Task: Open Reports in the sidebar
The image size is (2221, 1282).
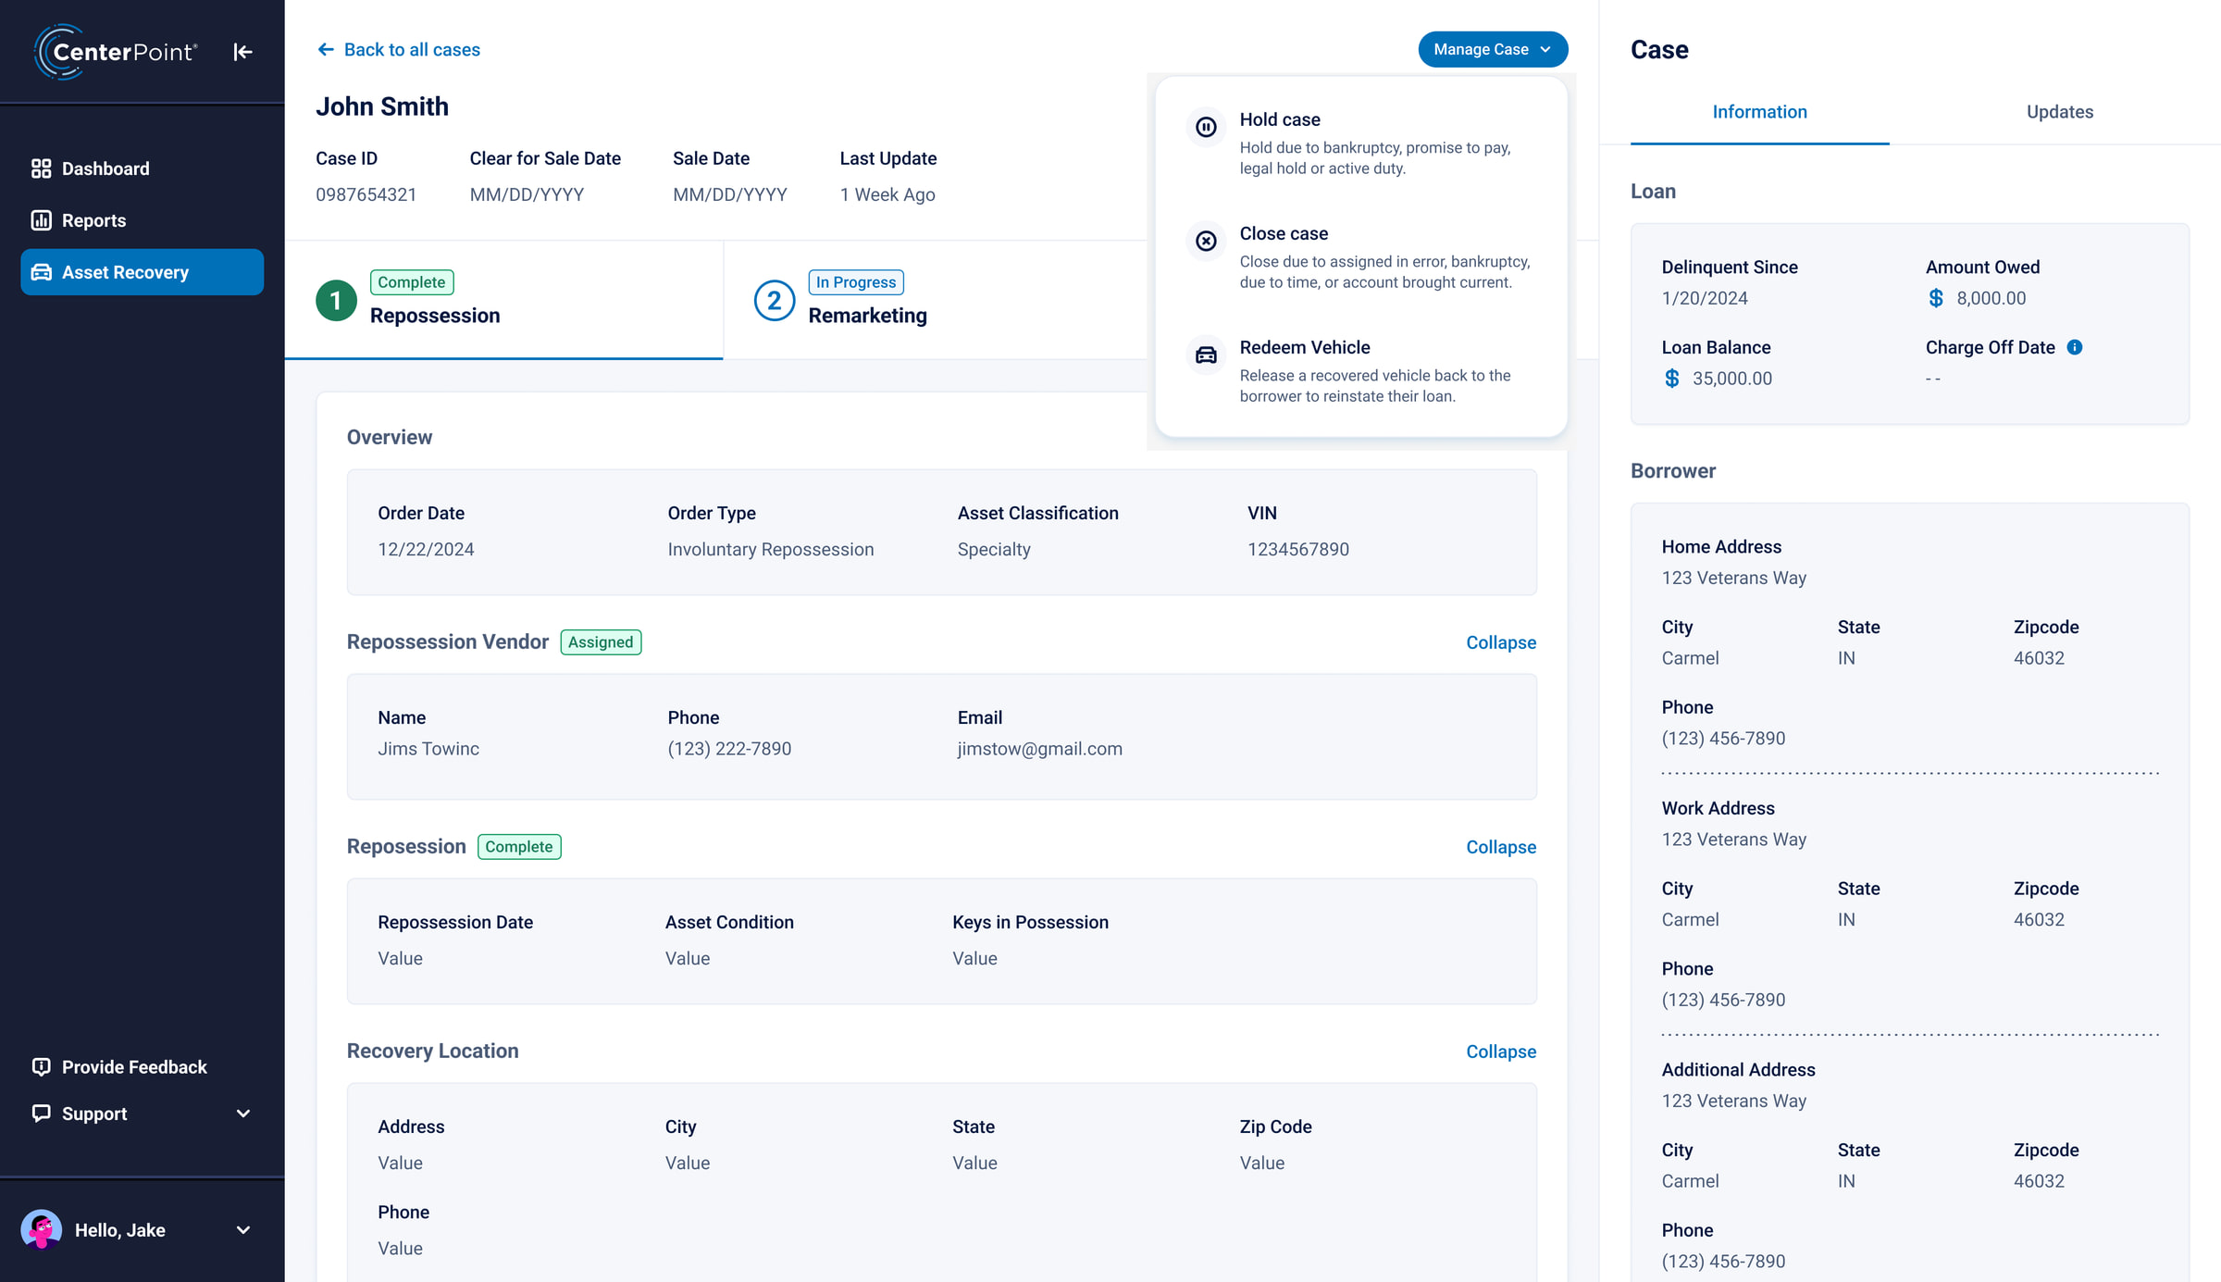Action: tap(142, 220)
